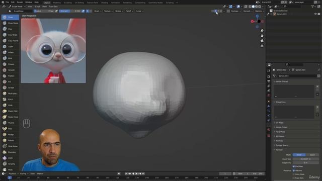The height and width of the screenshot is (181, 322).
Task: Select Voxel remesh mode
Action: pos(299,155)
